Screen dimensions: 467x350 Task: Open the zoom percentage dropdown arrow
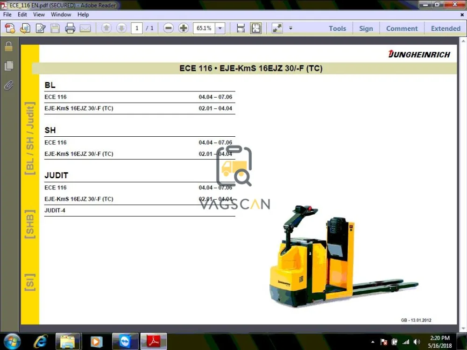pyautogui.click(x=220, y=28)
